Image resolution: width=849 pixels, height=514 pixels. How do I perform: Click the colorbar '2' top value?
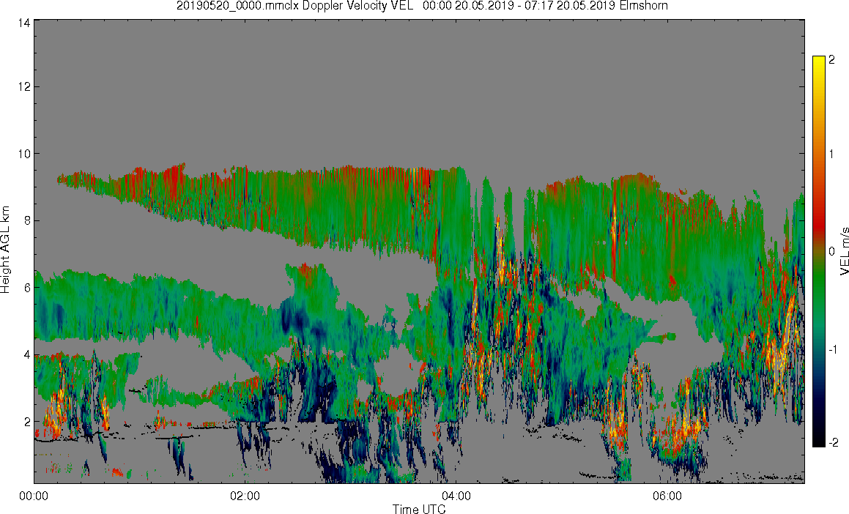coord(831,59)
